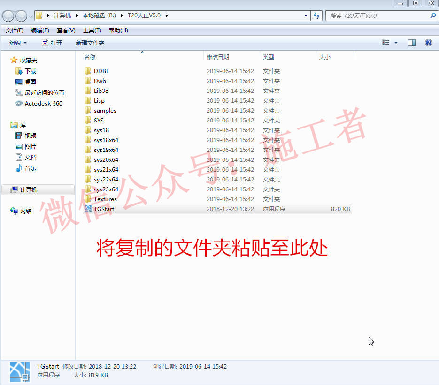Click the search magnifier icon
Viewport: 439px width, 385px height.
point(433,15)
